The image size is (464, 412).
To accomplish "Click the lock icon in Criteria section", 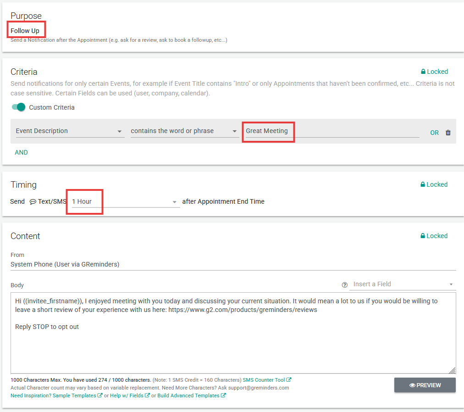I will click(x=423, y=72).
